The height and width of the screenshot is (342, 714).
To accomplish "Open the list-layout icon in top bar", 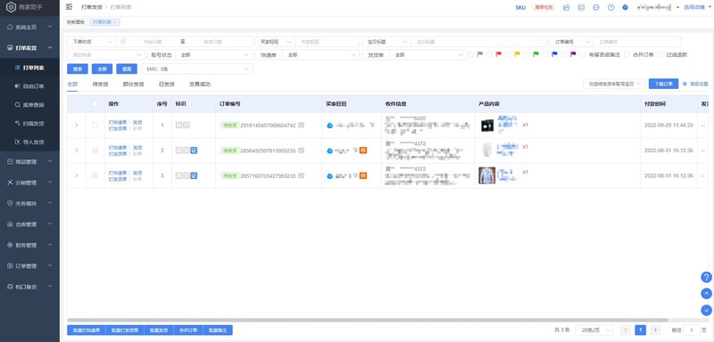I will [581, 7].
